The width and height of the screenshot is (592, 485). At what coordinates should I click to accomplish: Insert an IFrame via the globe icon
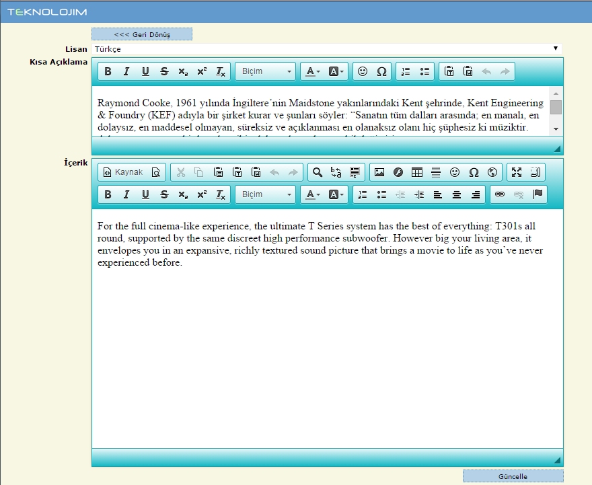pos(492,172)
